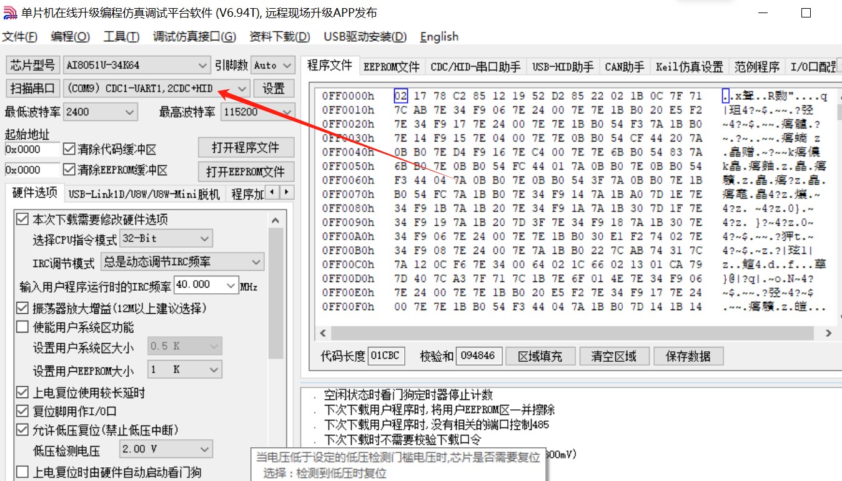The height and width of the screenshot is (481, 842).
Task: Open the USB驱动安装(D) menu
Action: pos(365,37)
